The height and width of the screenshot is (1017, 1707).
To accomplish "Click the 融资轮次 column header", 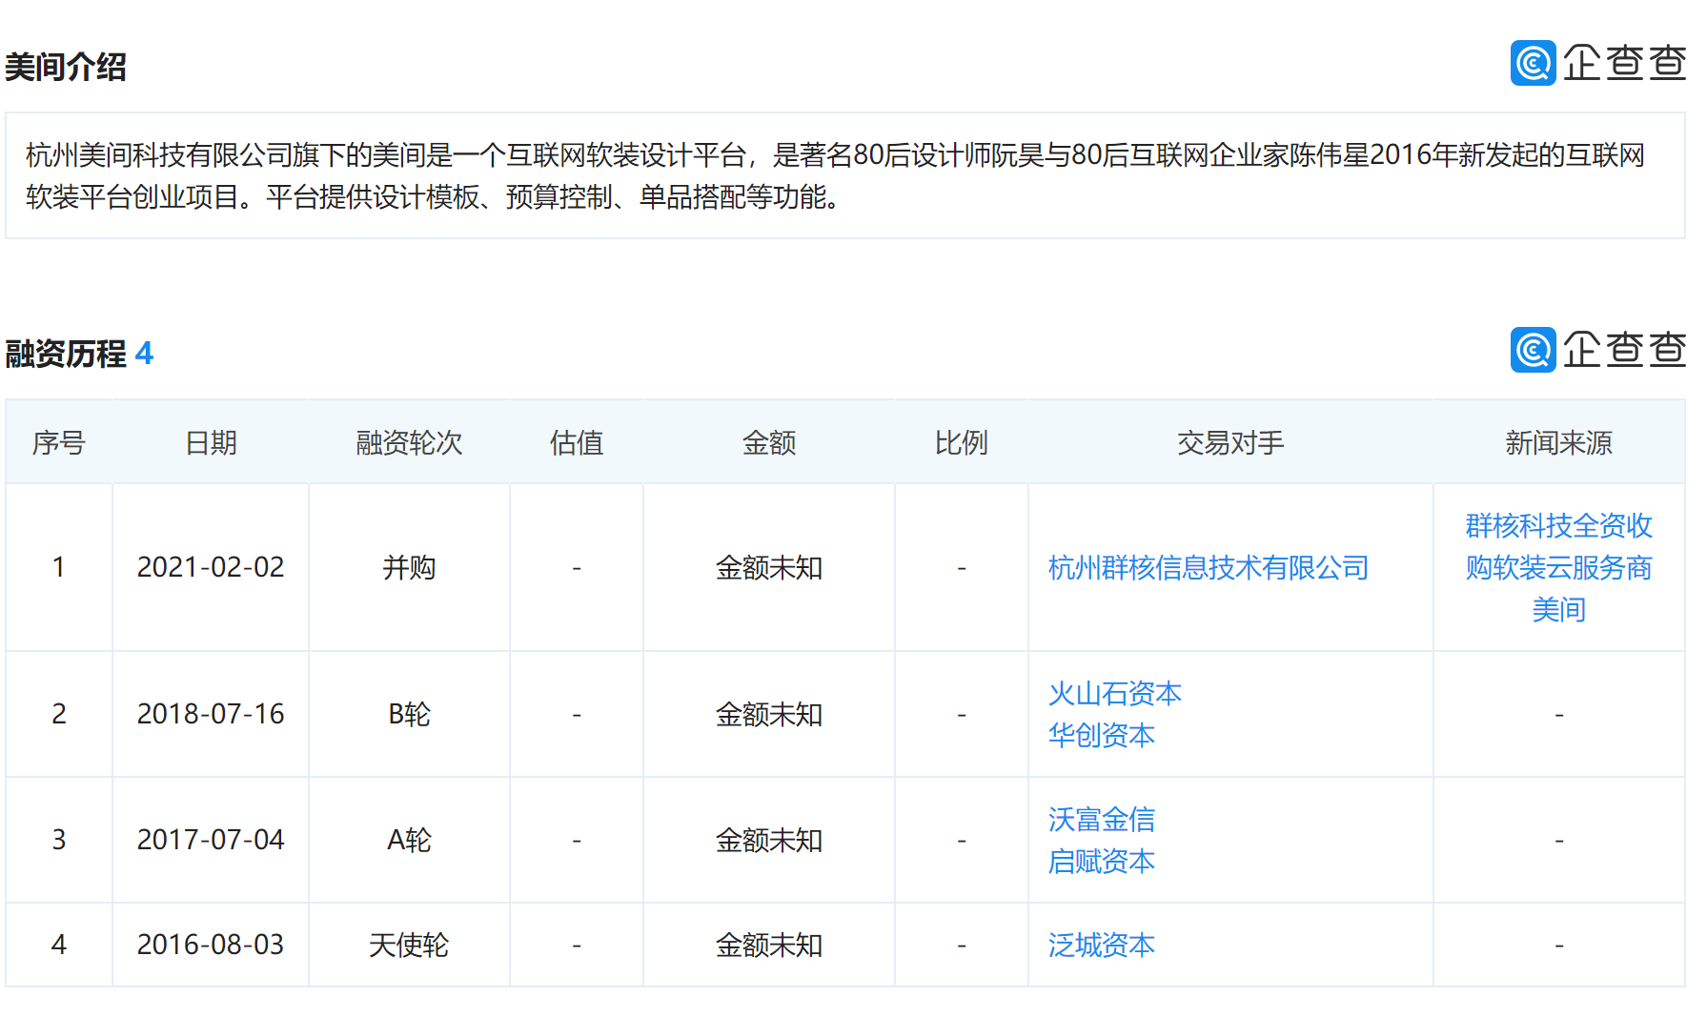I will pyautogui.click(x=409, y=443).
